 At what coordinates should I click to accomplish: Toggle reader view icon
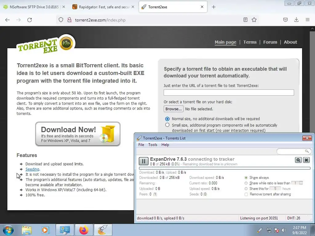click(x=245, y=20)
